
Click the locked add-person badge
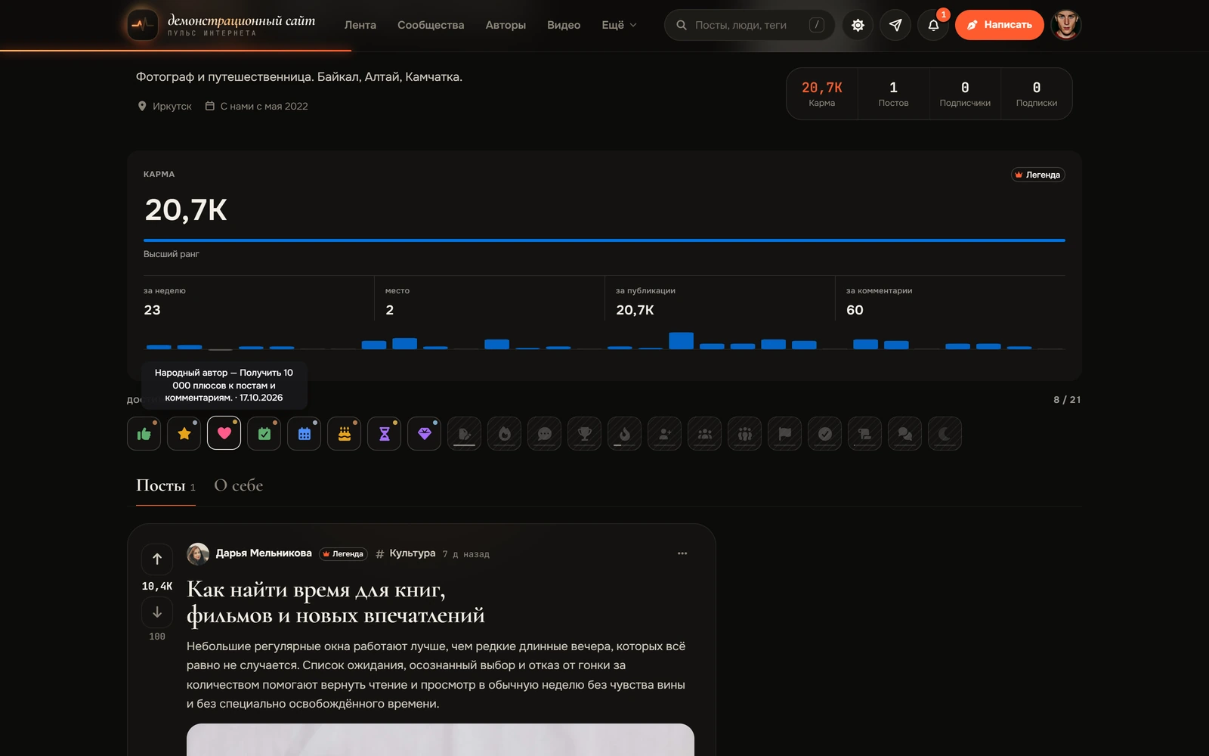(x=664, y=434)
